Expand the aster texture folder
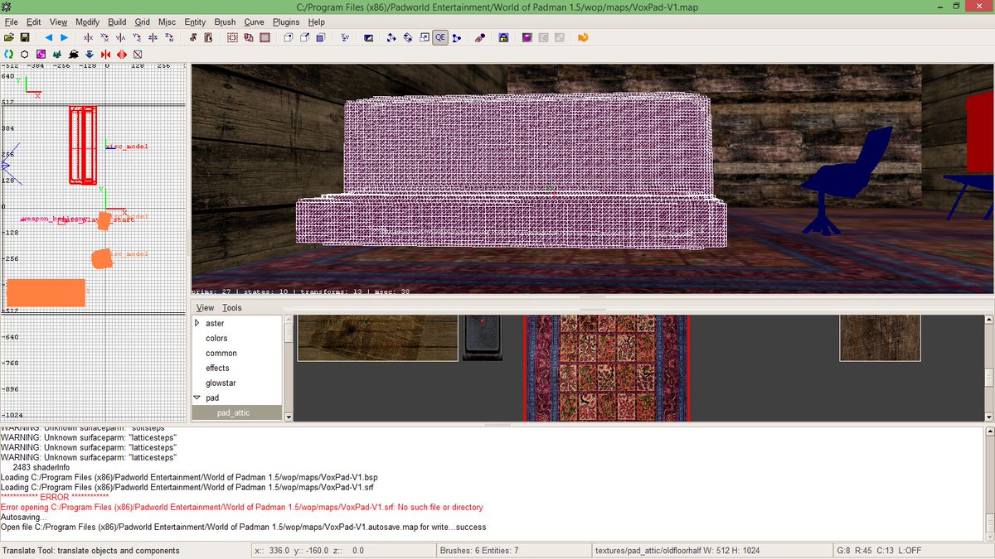The height and width of the screenshot is (559, 995). click(x=197, y=323)
